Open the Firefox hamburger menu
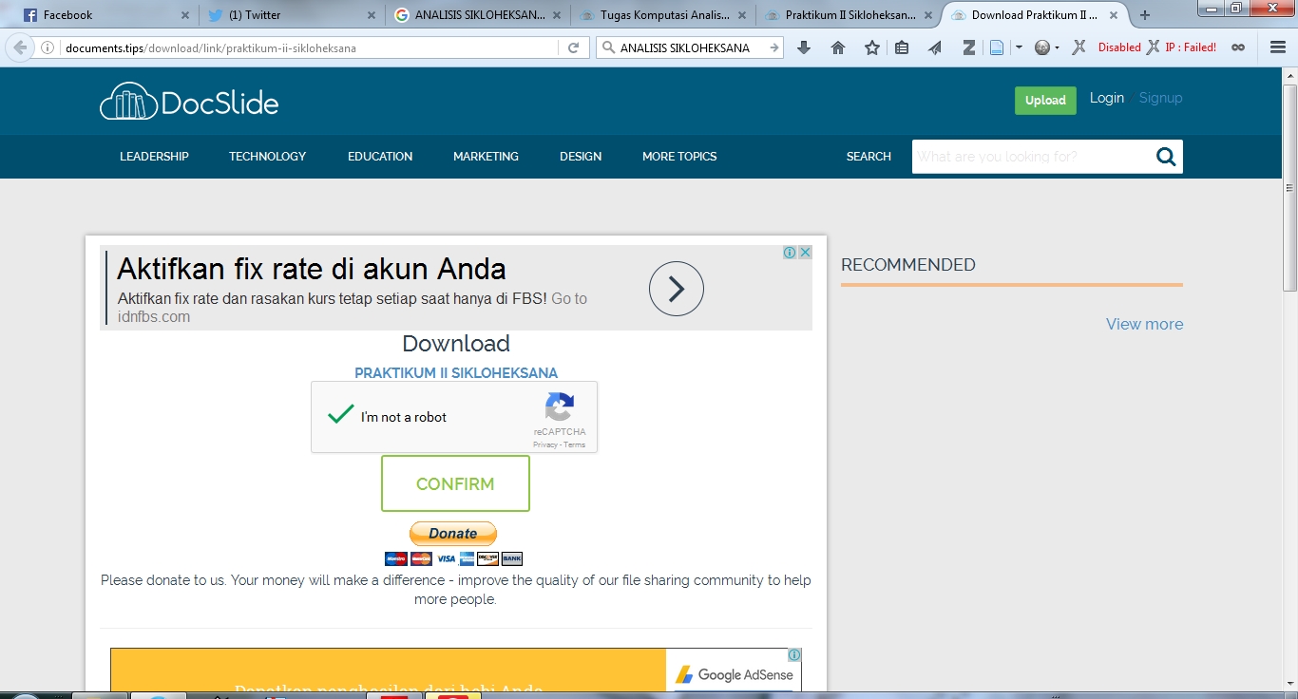This screenshot has width=1298, height=699. point(1278,47)
